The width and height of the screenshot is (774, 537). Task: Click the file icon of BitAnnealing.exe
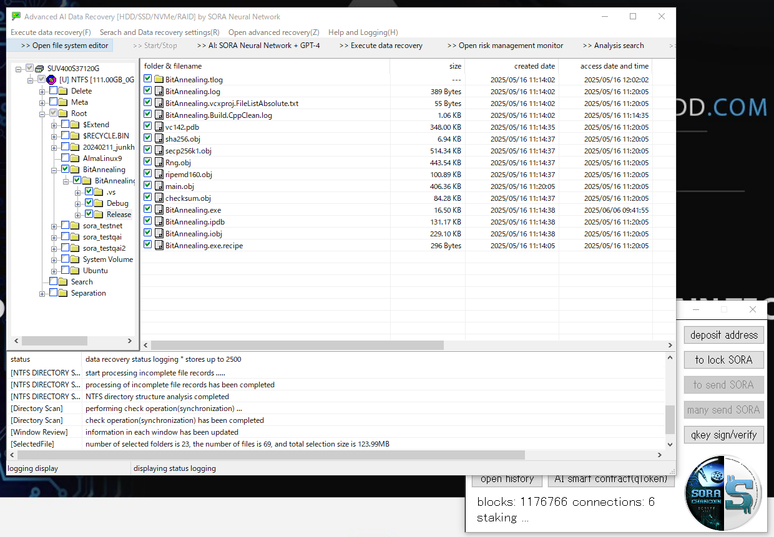click(159, 210)
